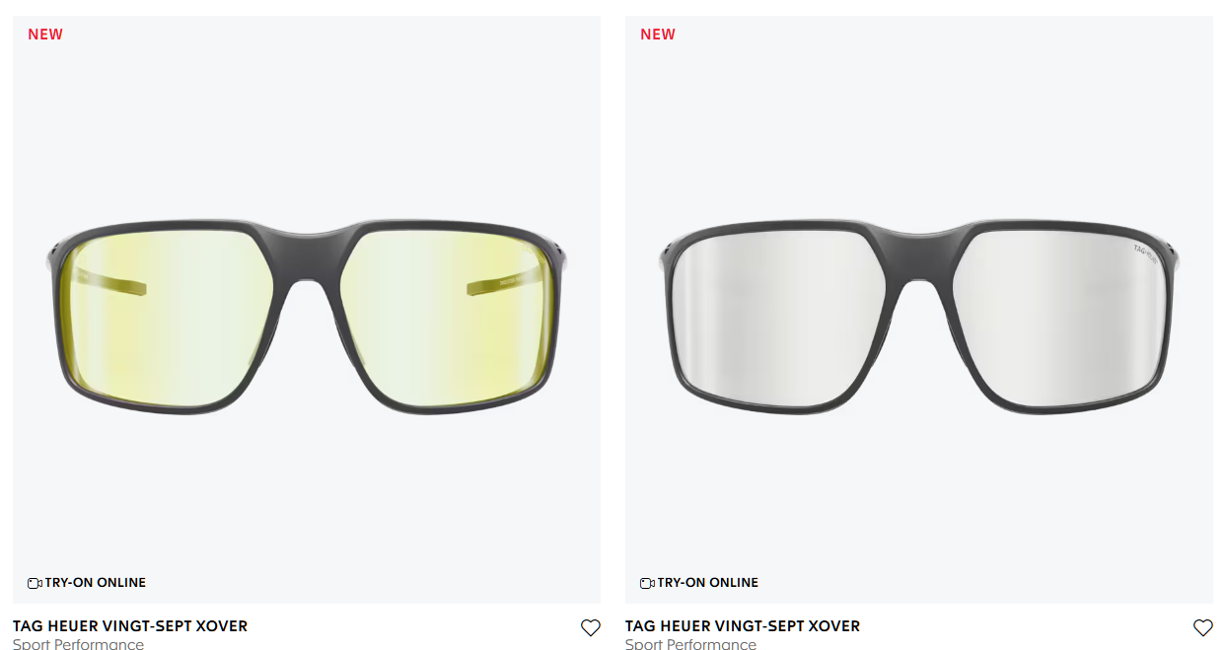Viewport: 1227px width, 650px height.
Task: Open the product title under silver-lens sunglasses
Action: tap(743, 626)
